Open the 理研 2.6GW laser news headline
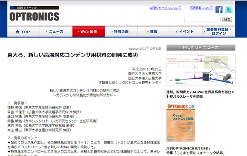The width and height of the screenshot is (247, 156). pos(200,94)
